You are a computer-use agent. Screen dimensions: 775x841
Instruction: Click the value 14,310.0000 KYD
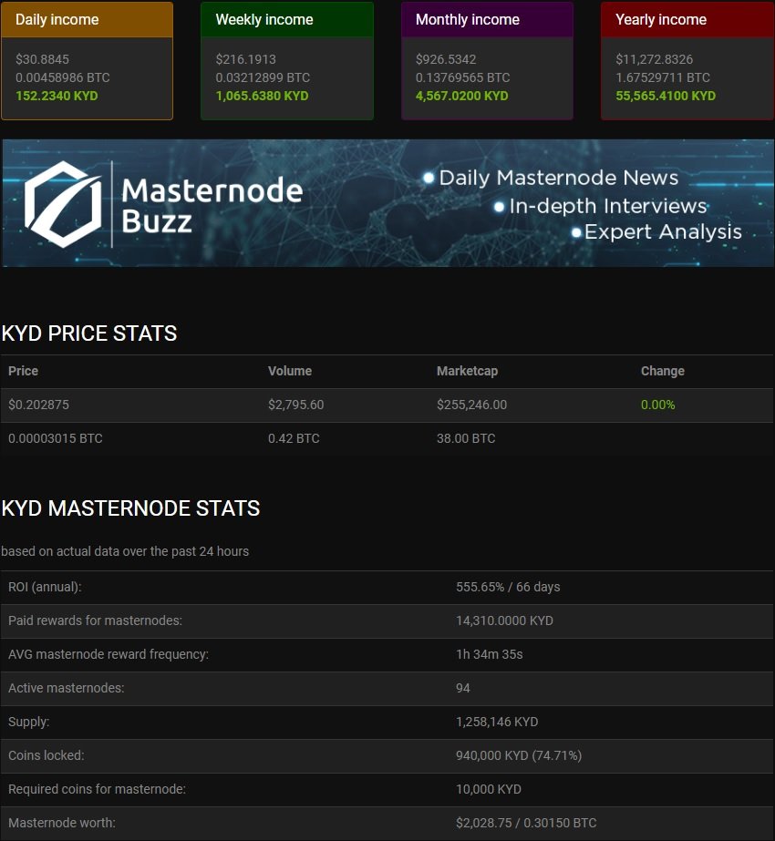tap(504, 621)
